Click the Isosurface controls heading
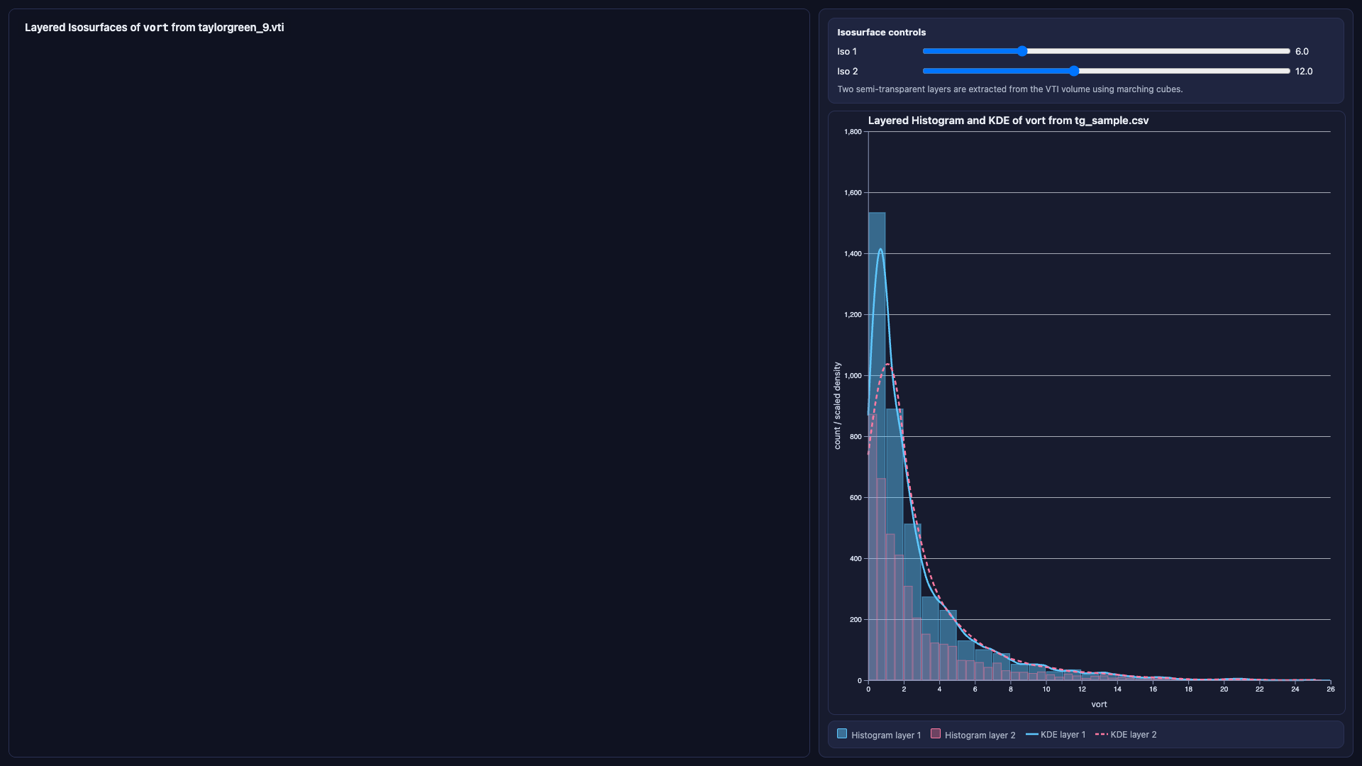Screen dimensions: 1362x766 (881, 33)
